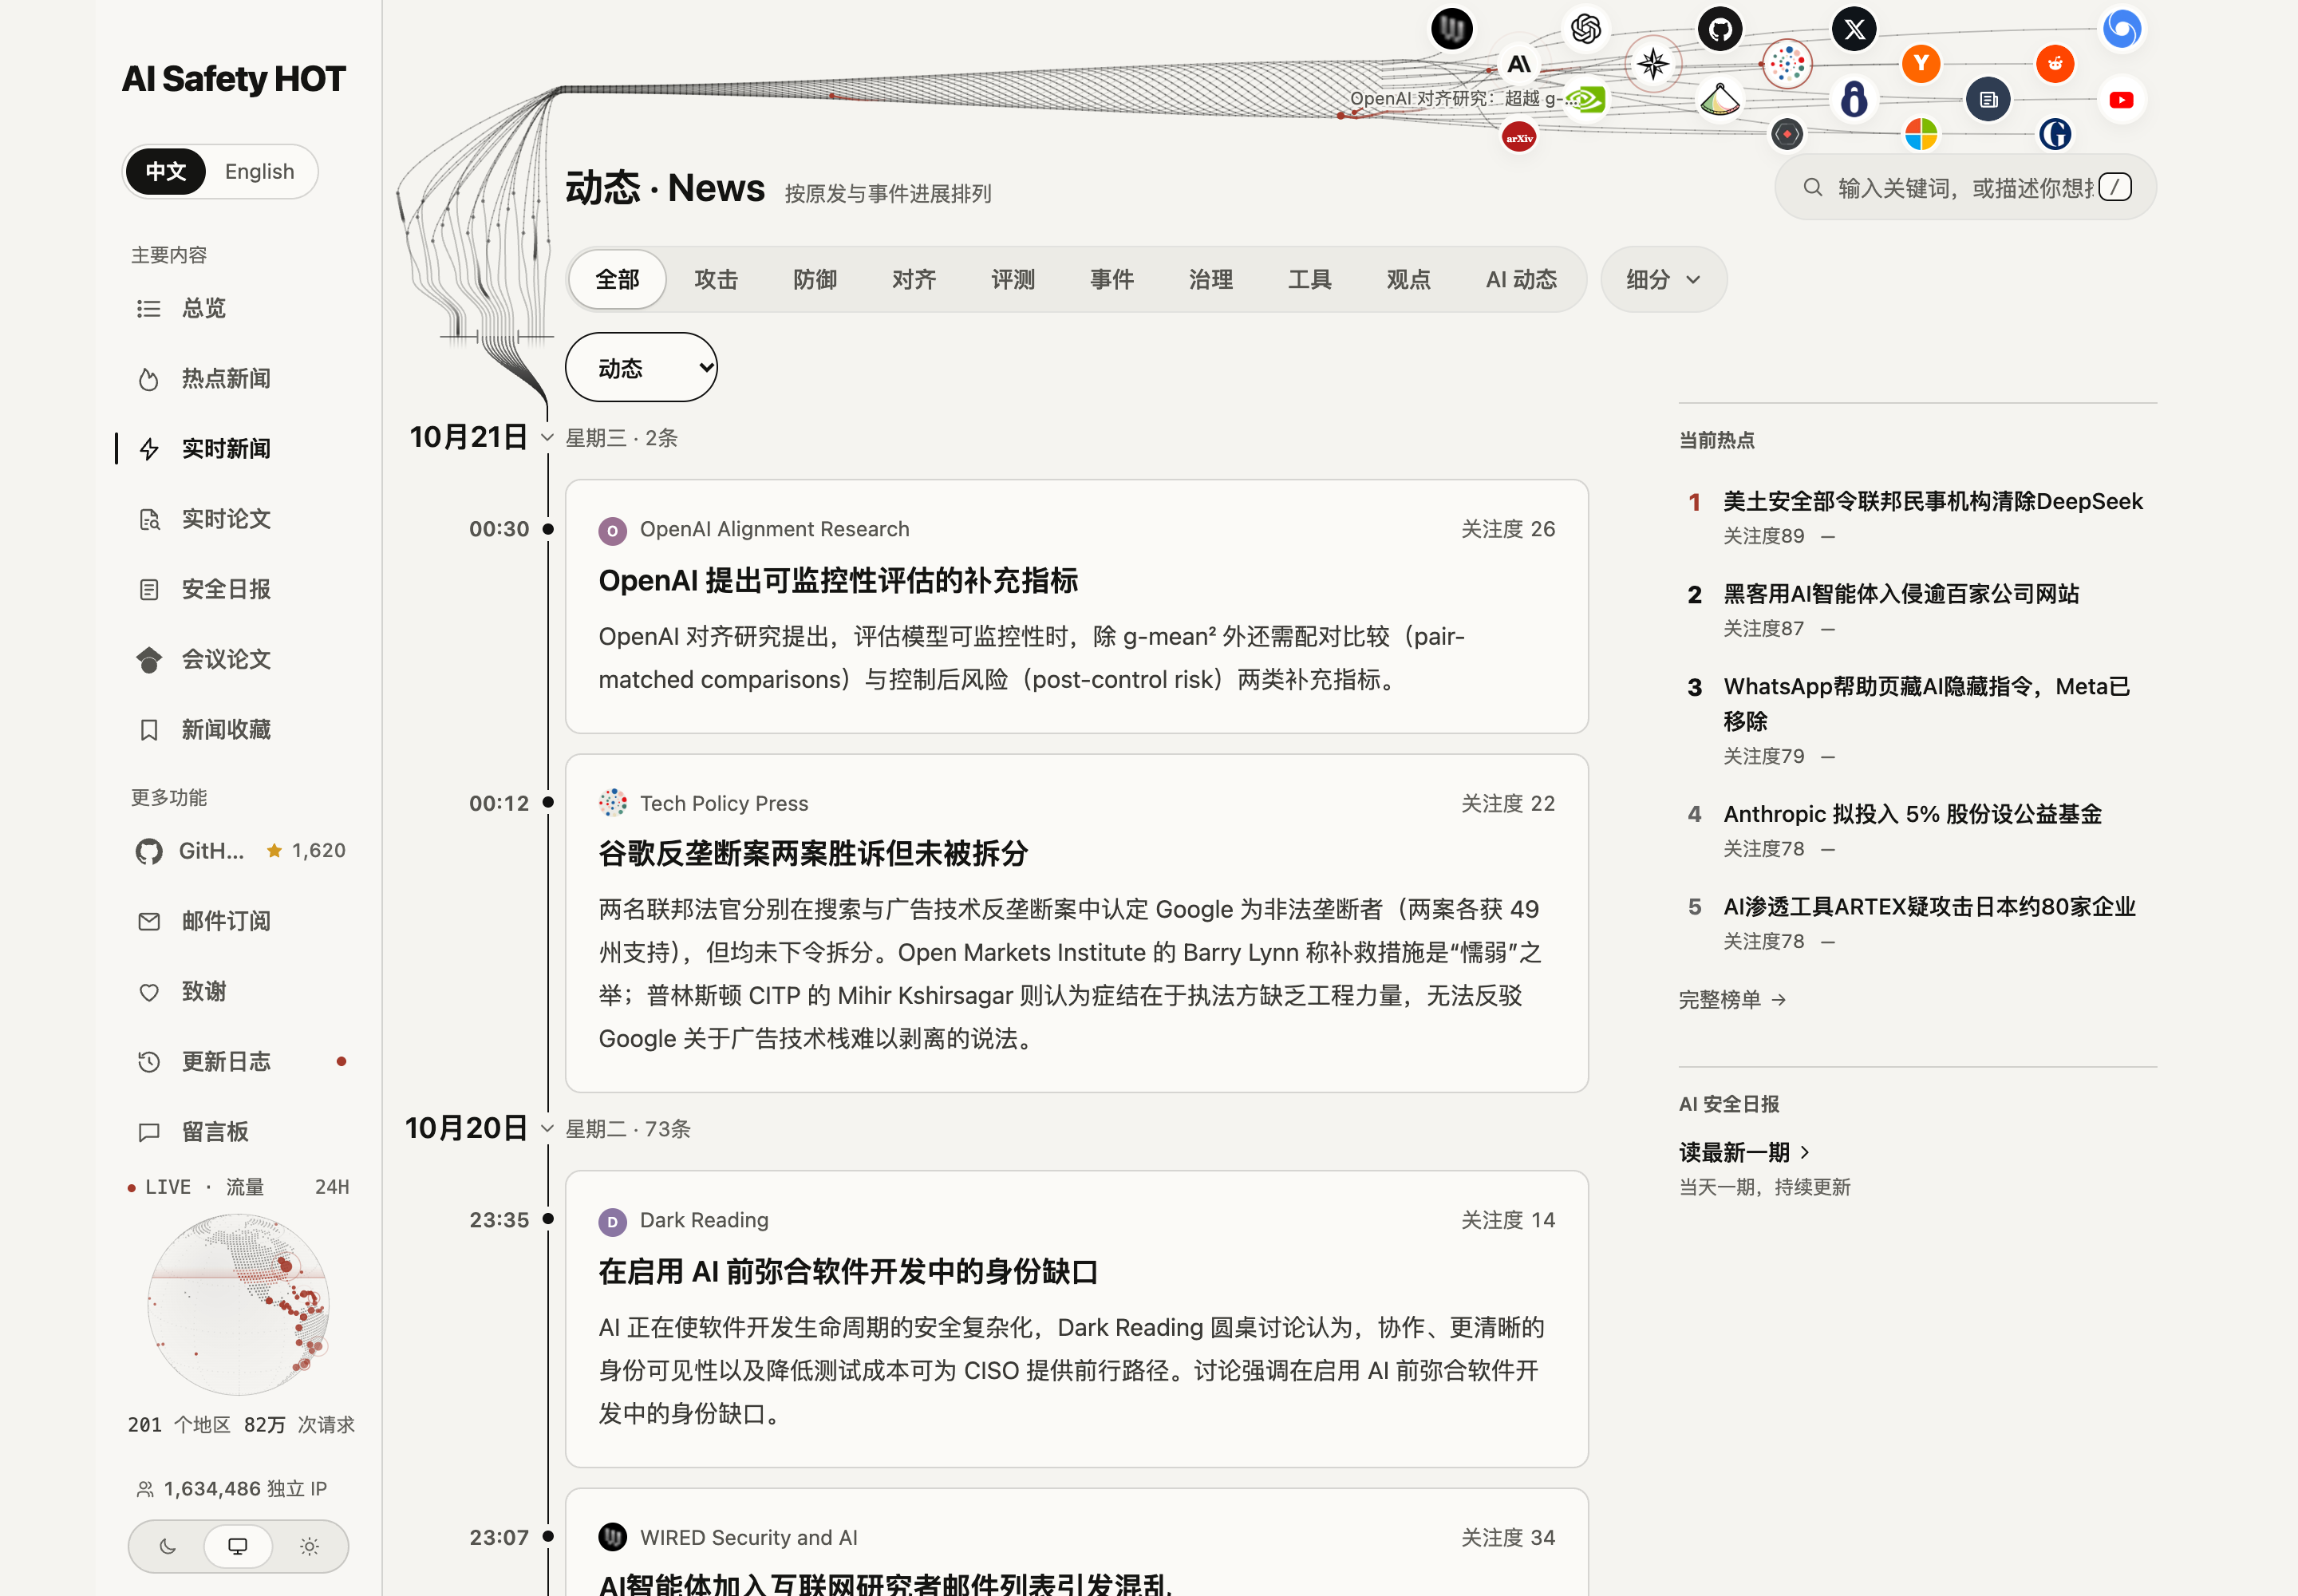Click the compass star source icon
Image resolution: width=2298 pixels, height=1596 pixels.
click(x=1652, y=64)
